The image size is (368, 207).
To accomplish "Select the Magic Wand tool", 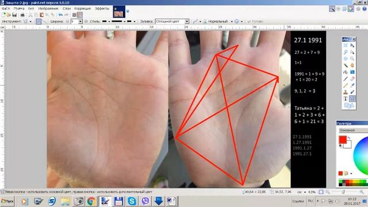I will click(346, 65).
